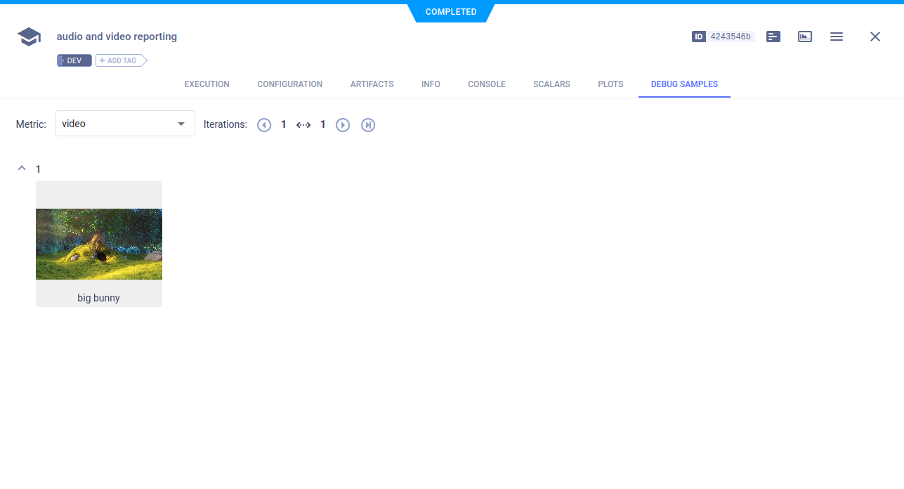Click the ID badge icon
Image resolution: width=904 pixels, height=489 pixels.
click(x=698, y=37)
